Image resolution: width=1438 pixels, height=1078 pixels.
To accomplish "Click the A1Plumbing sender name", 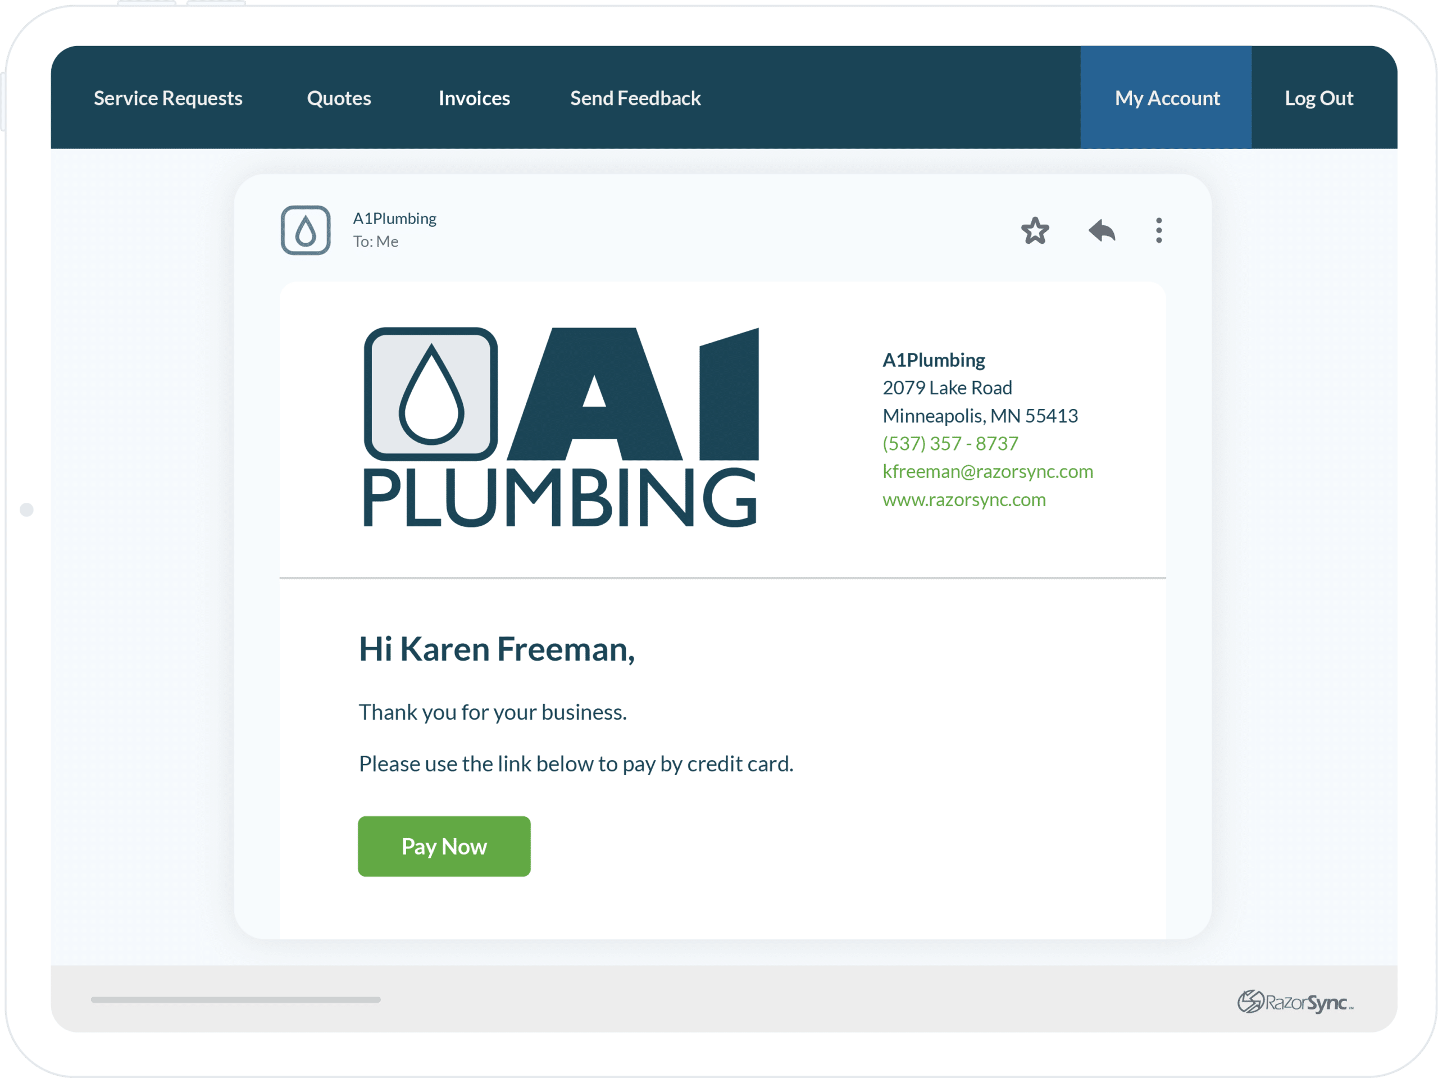I will tap(394, 219).
